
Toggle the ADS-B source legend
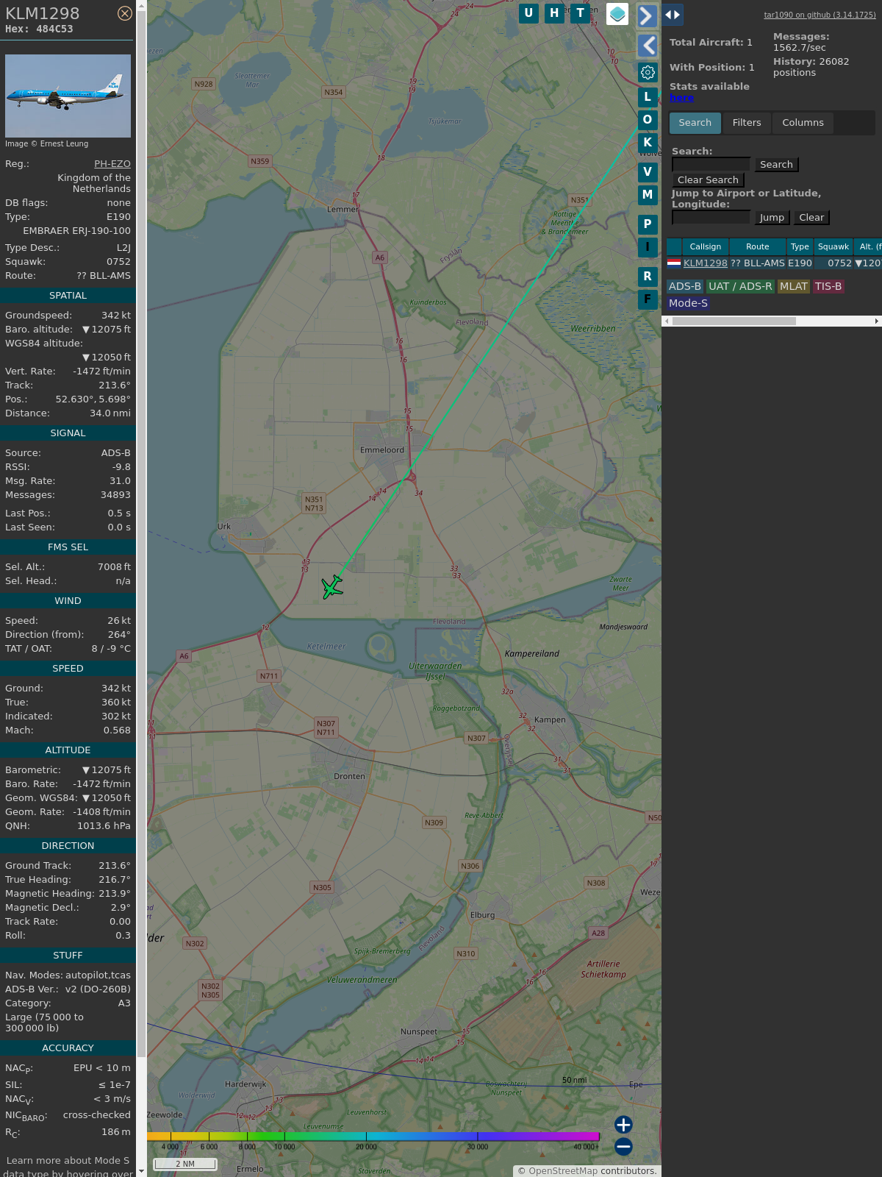[685, 287]
